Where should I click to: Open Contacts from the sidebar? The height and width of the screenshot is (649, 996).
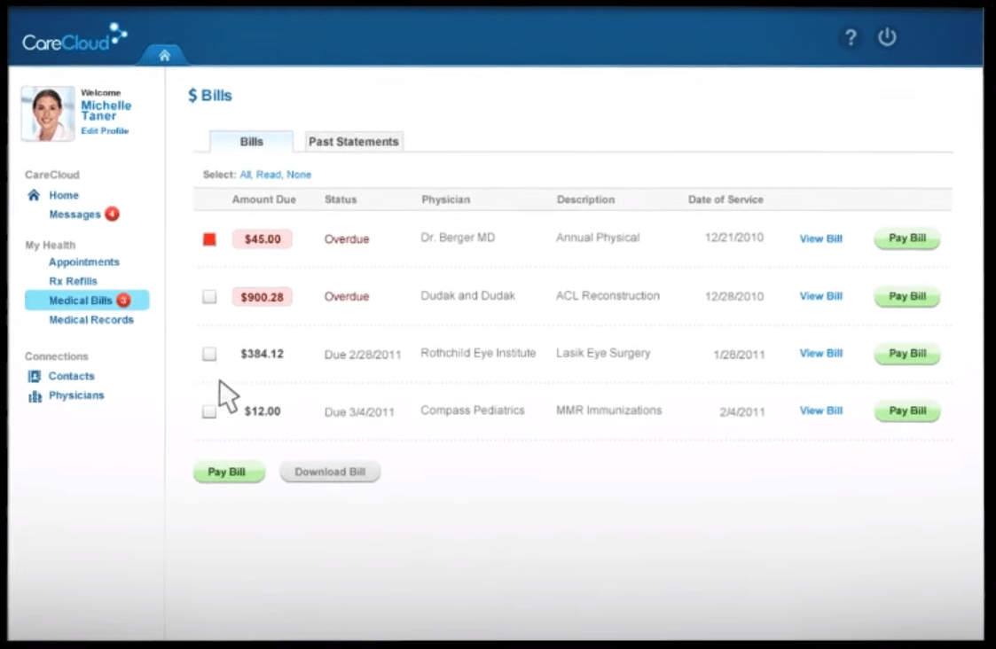(71, 376)
